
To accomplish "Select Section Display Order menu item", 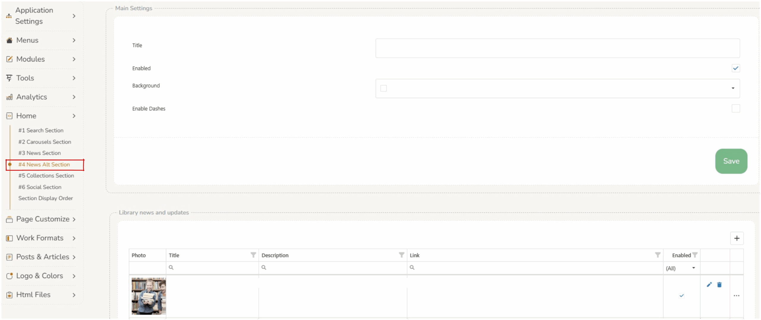I will (x=45, y=198).
